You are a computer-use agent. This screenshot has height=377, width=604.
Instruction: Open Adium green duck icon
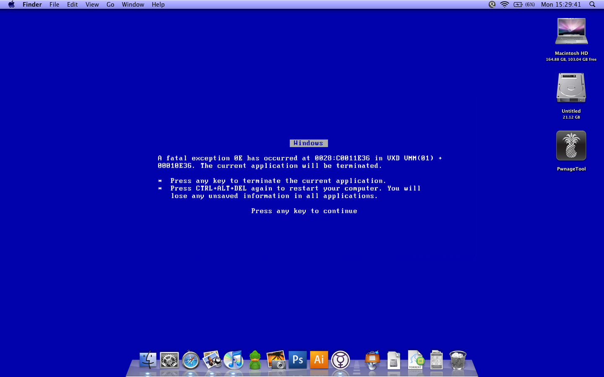(x=255, y=360)
